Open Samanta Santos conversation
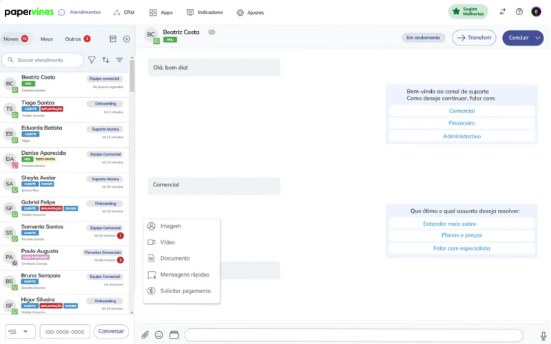This screenshot has width=551, height=344. point(65,233)
